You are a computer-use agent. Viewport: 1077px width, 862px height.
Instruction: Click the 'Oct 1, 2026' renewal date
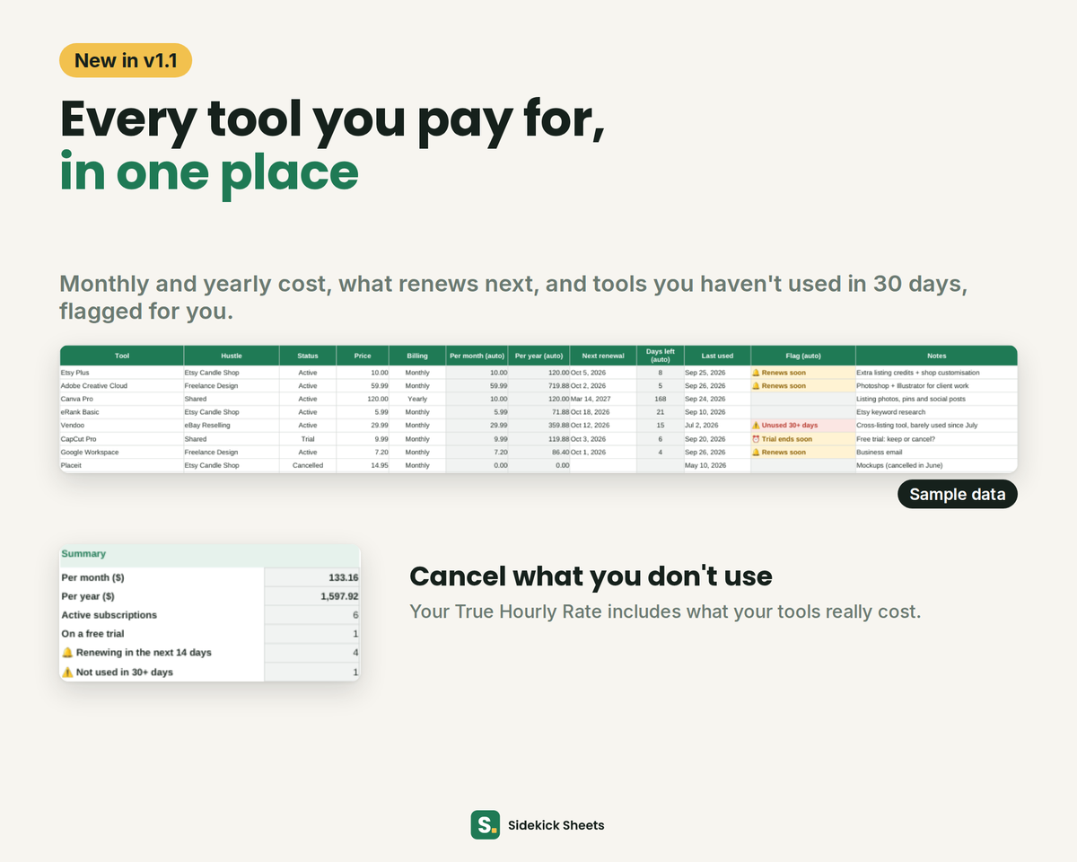click(603, 453)
